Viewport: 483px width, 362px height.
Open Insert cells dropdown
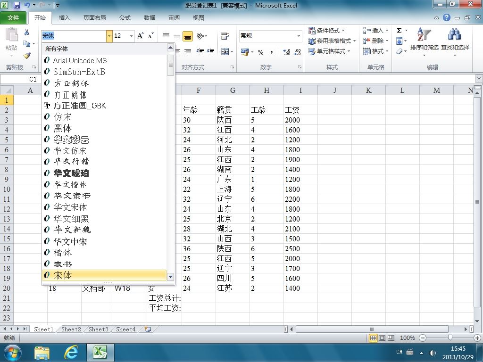(x=376, y=31)
